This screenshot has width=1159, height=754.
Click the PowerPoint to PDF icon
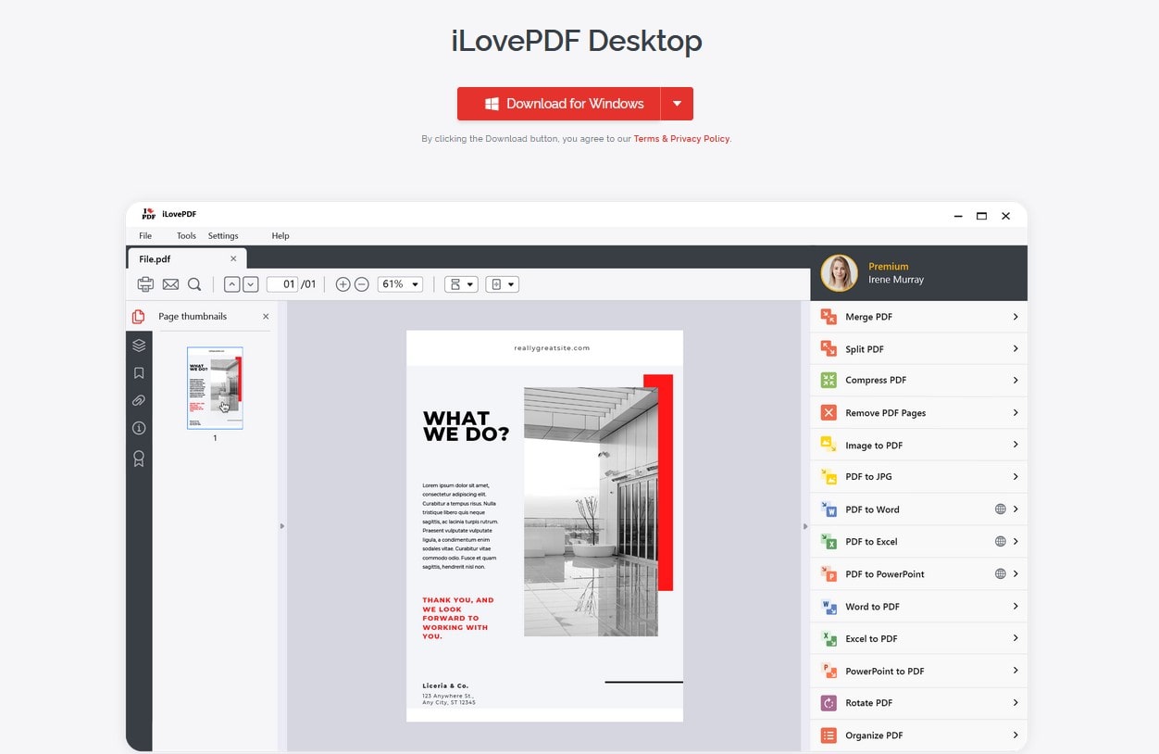829,671
